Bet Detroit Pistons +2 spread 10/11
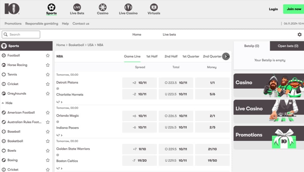Image resolution: width=304 pixels, height=172 pixels. (x=140, y=83)
